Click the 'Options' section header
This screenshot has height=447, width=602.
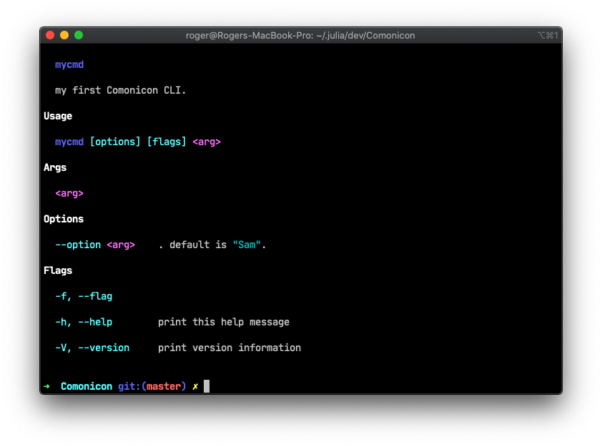64,219
